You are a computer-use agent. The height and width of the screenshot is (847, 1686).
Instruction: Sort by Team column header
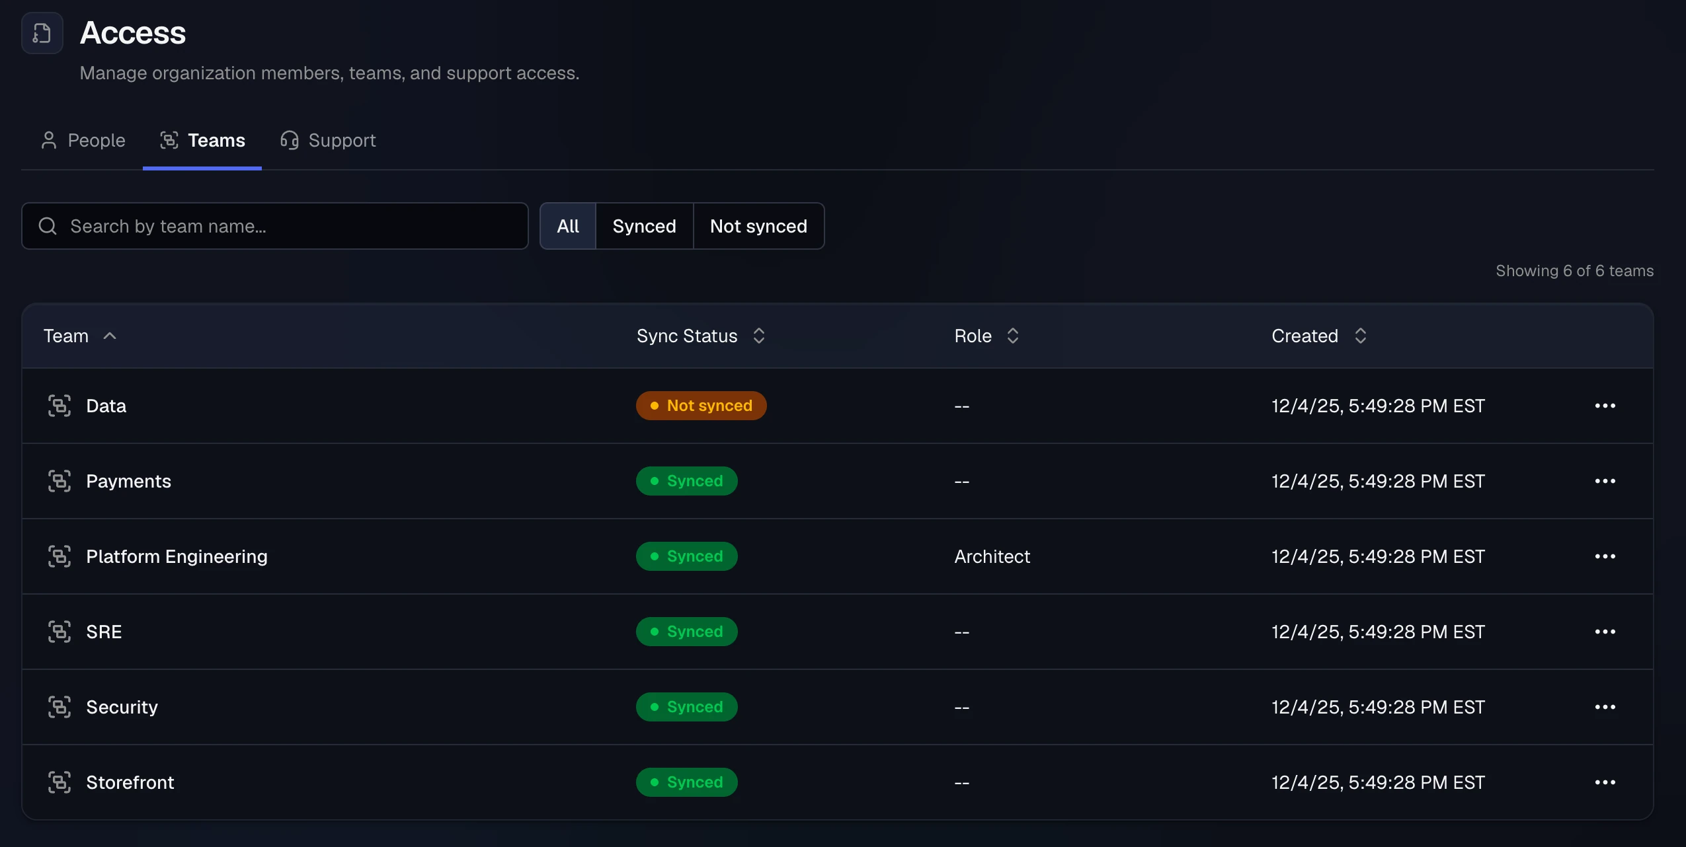[x=80, y=336]
